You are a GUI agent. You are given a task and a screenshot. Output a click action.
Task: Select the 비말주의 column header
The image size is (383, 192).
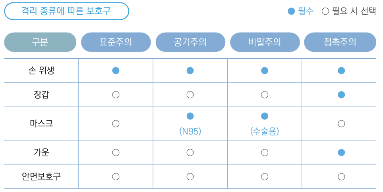point(265,42)
